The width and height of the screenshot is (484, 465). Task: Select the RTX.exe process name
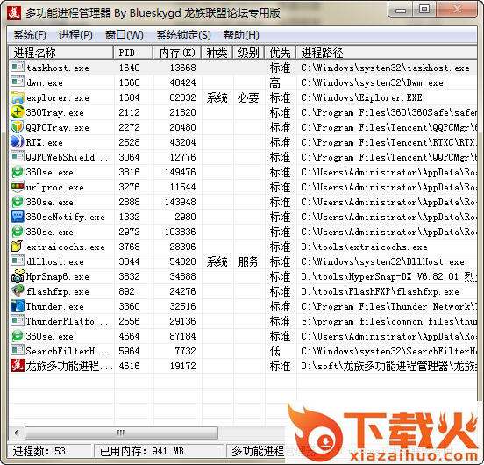(45, 143)
